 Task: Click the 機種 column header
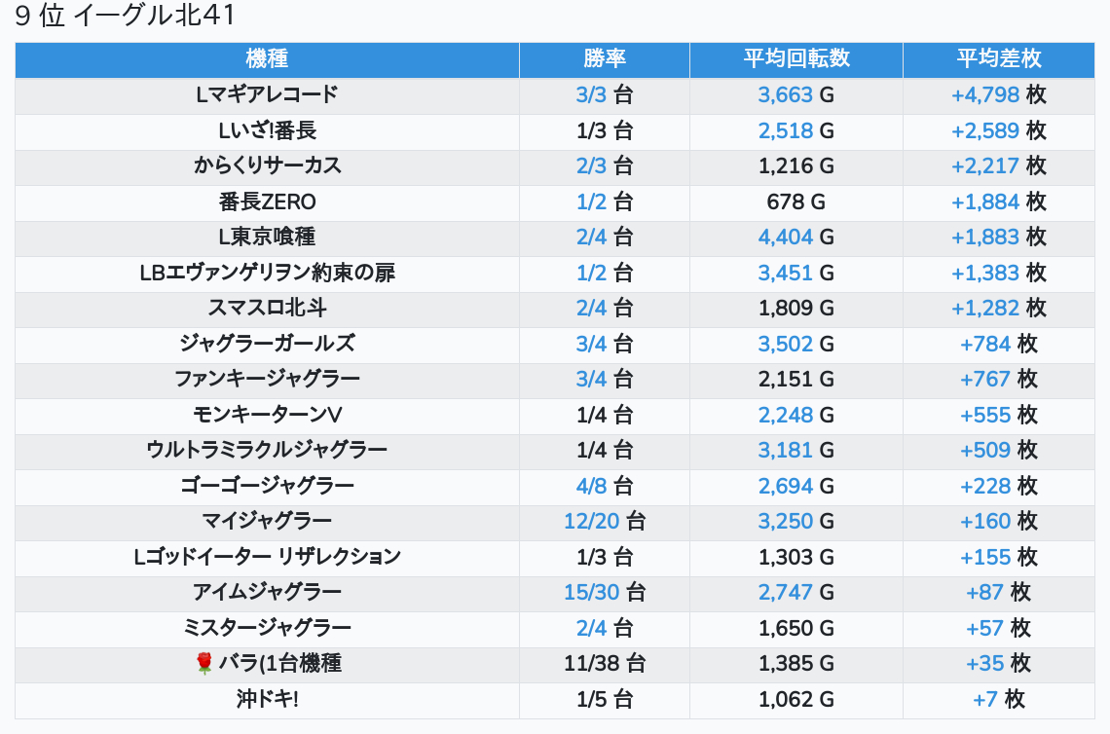(x=267, y=58)
